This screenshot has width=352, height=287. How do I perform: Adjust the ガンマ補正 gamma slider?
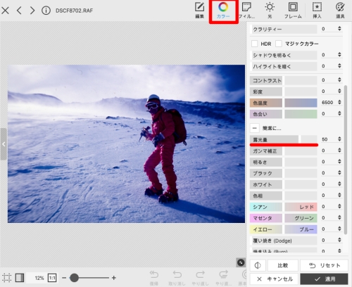point(284,151)
